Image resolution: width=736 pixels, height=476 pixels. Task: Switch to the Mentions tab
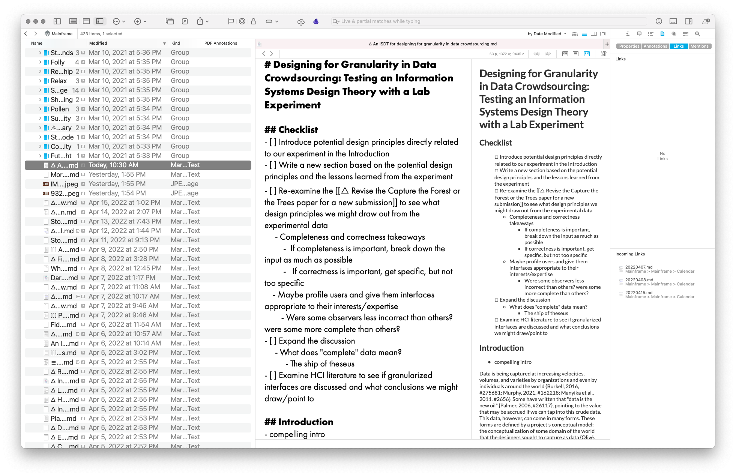pos(699,46)
